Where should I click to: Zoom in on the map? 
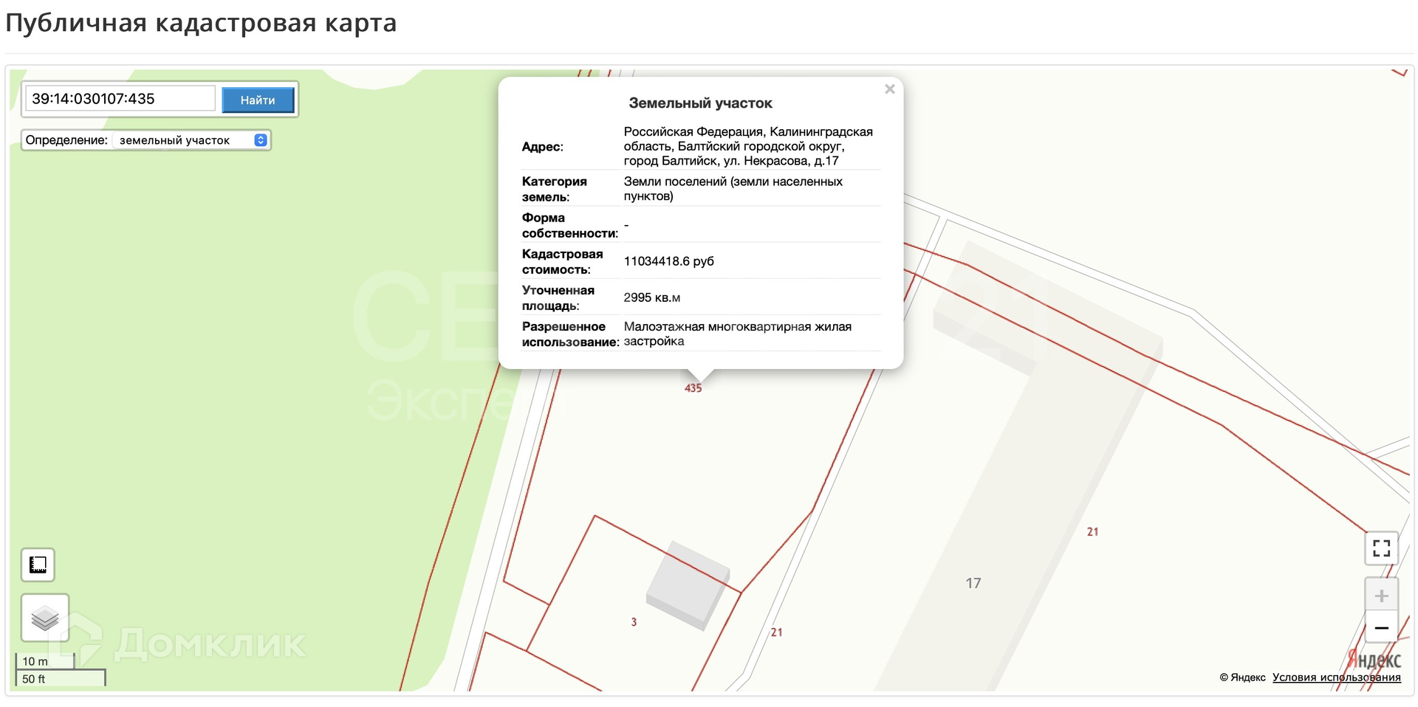[x=1381, y=595]
